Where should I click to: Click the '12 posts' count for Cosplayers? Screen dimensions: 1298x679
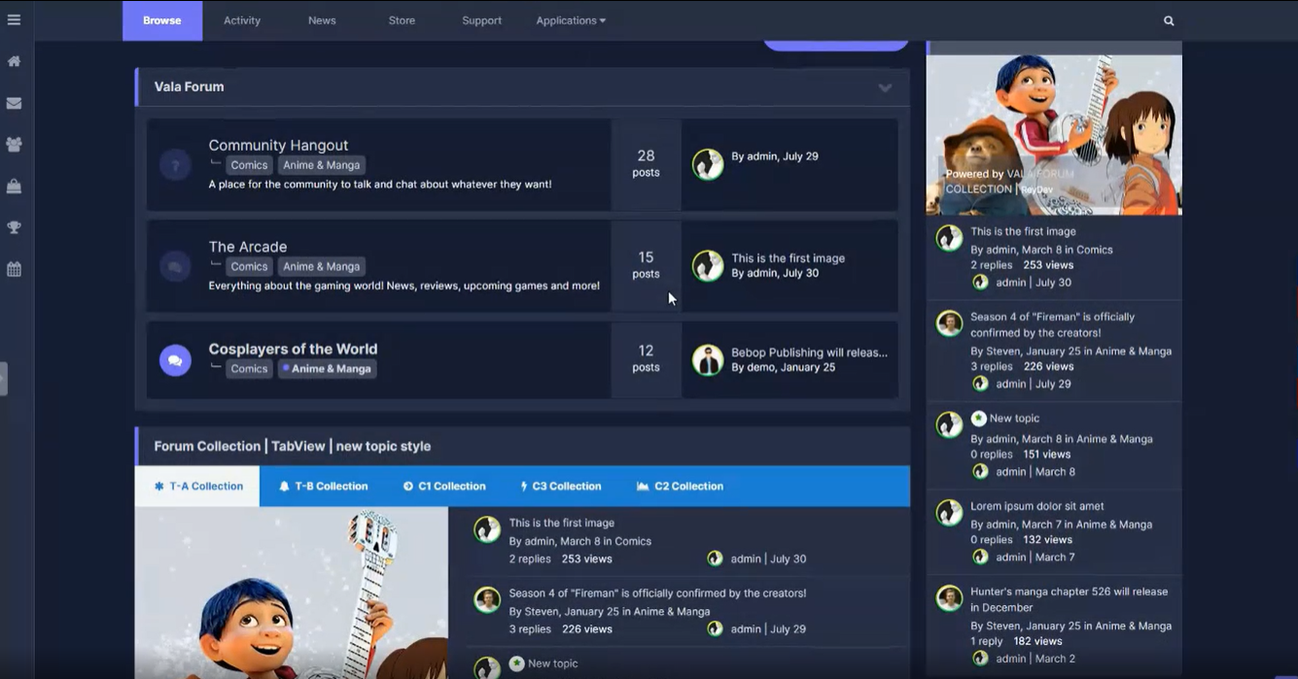point(646,358)
